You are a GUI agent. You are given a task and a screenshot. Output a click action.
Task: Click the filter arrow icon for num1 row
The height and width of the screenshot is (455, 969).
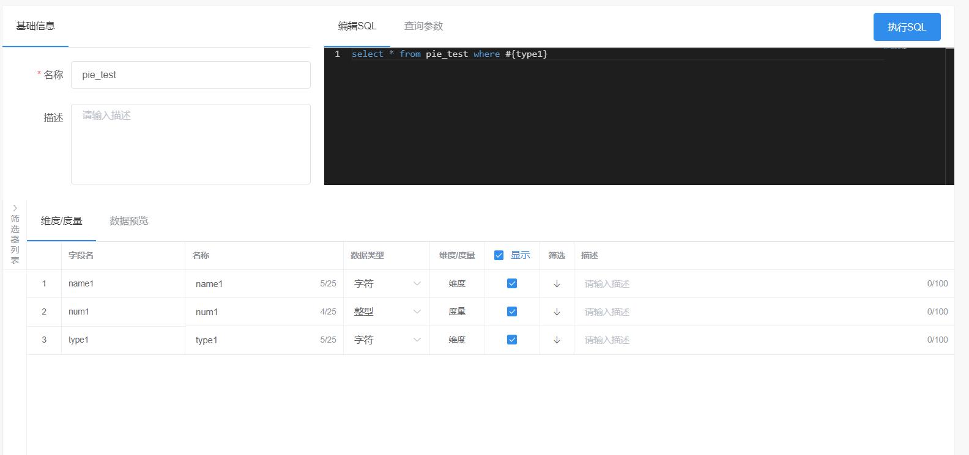(557, 311)
